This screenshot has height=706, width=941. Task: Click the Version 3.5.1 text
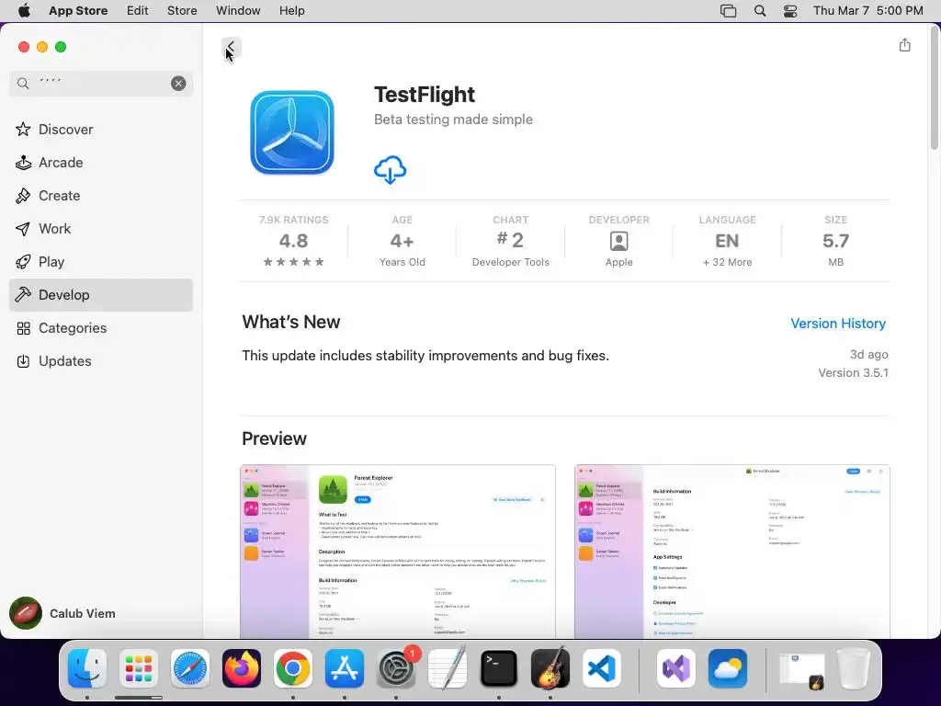click(x=853, y=373)
